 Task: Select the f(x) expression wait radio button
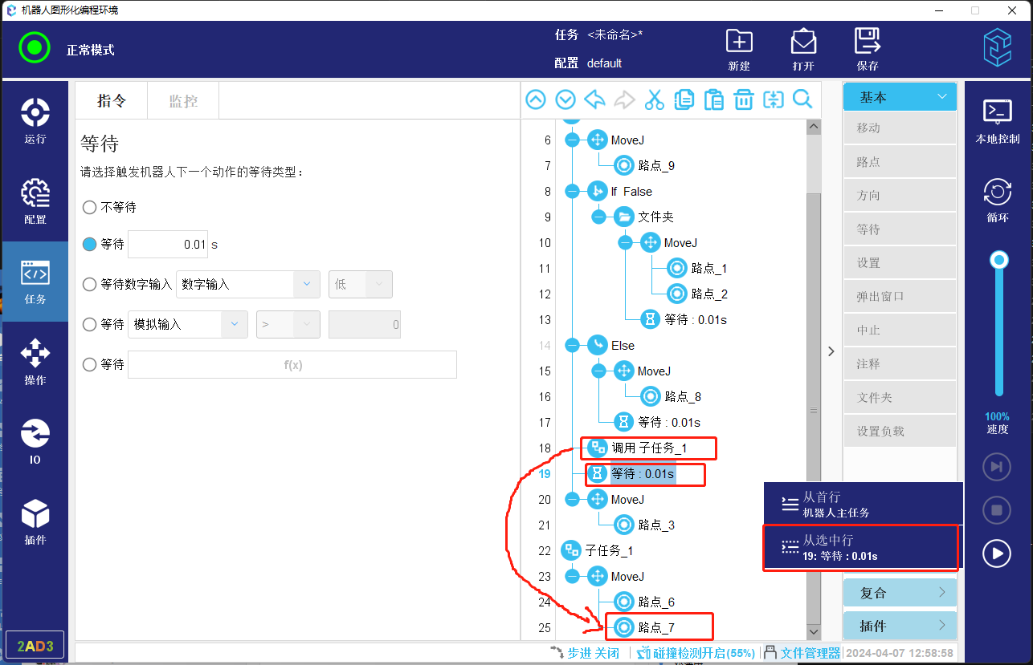click(90, 365)
